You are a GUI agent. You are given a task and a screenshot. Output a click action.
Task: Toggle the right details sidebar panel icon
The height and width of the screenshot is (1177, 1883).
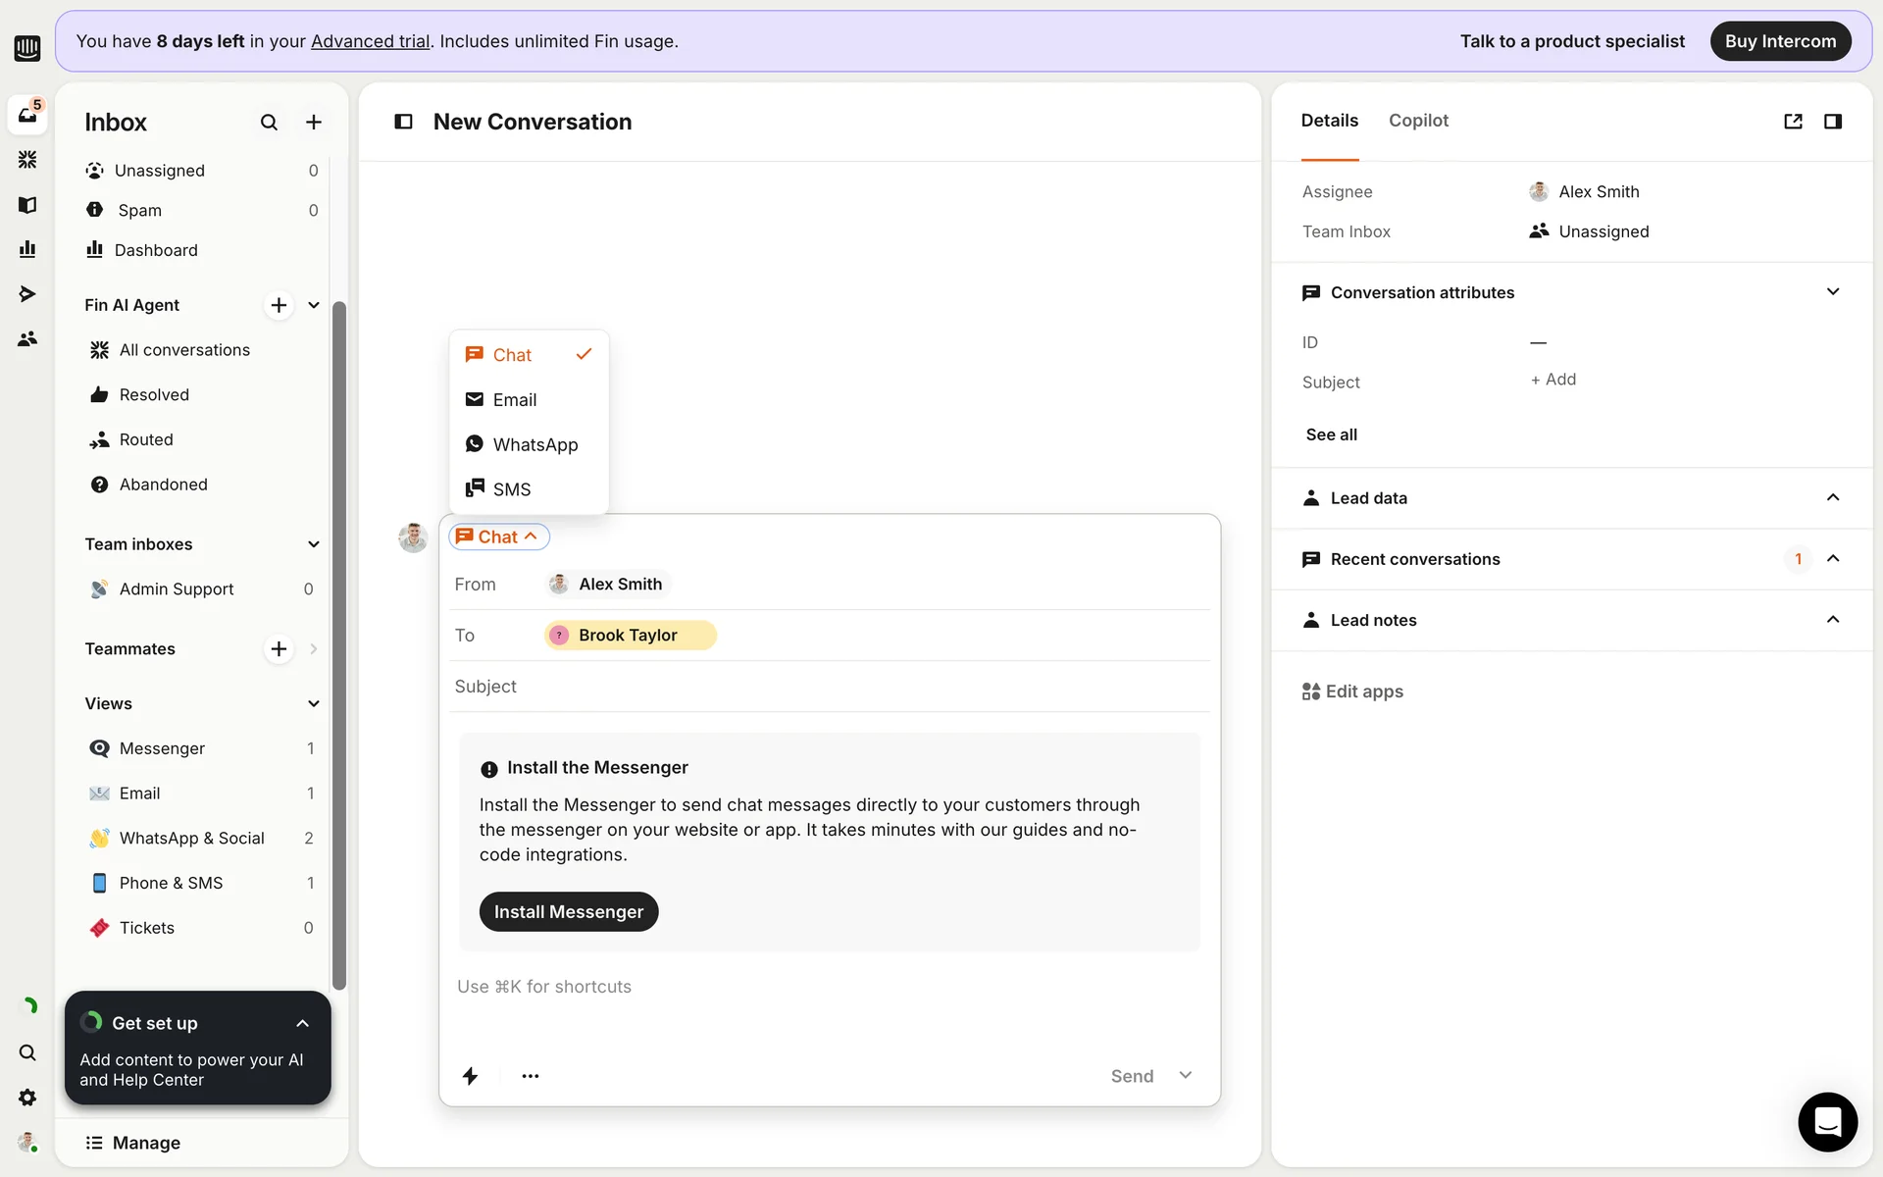(1832, 122)
